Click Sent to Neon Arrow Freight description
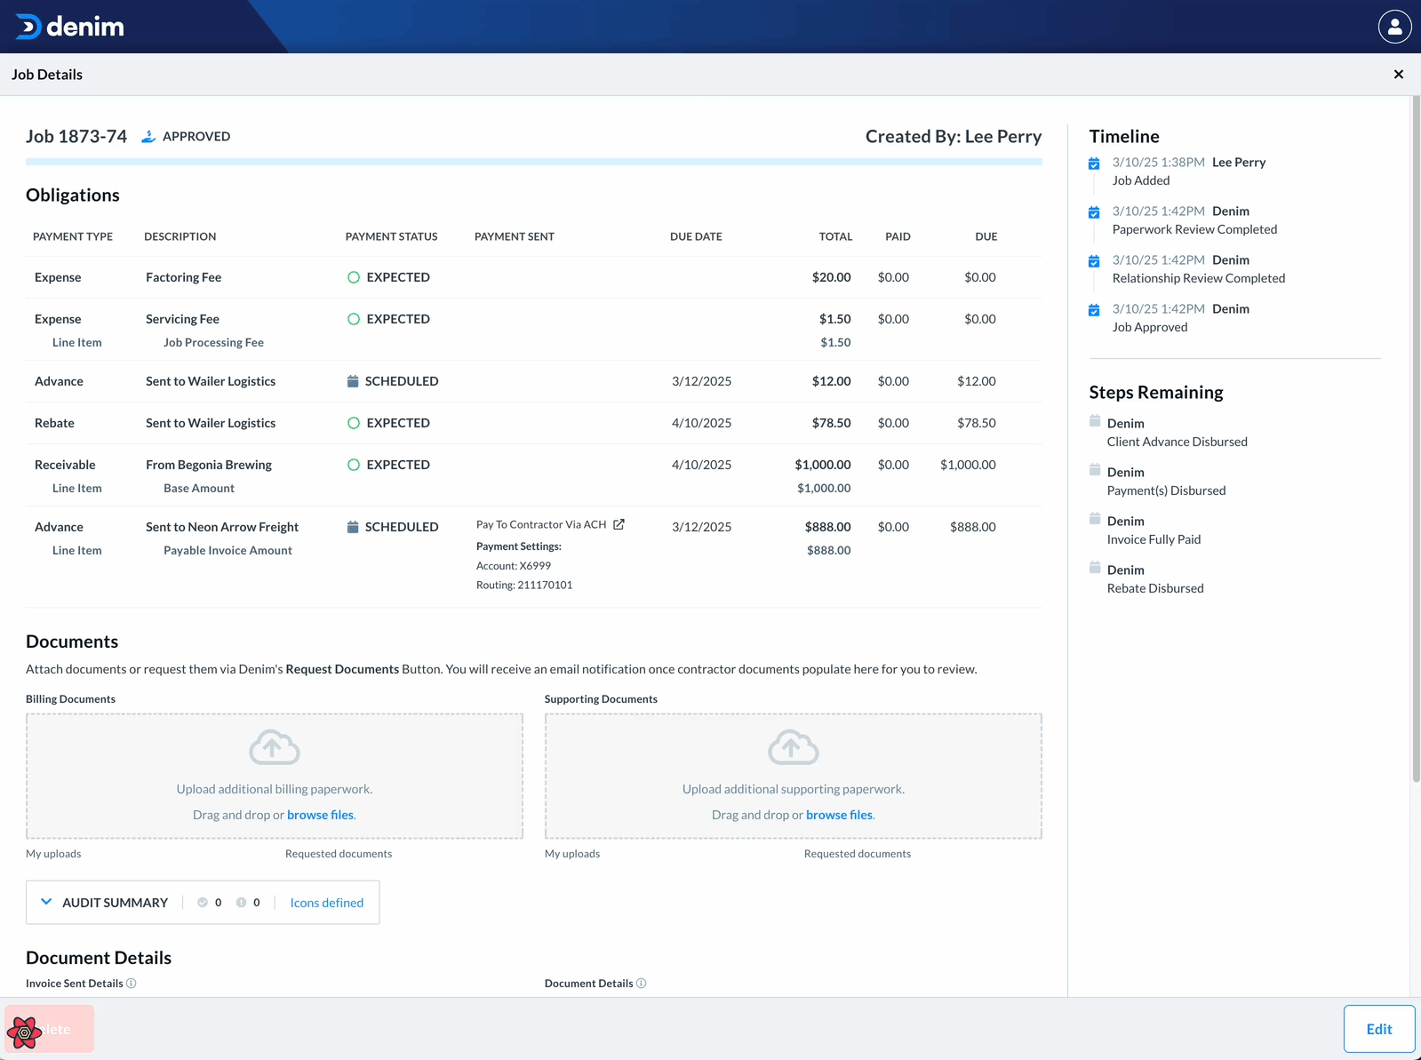This screenshot has height=1060, width=1421. [x=222, y=527]
